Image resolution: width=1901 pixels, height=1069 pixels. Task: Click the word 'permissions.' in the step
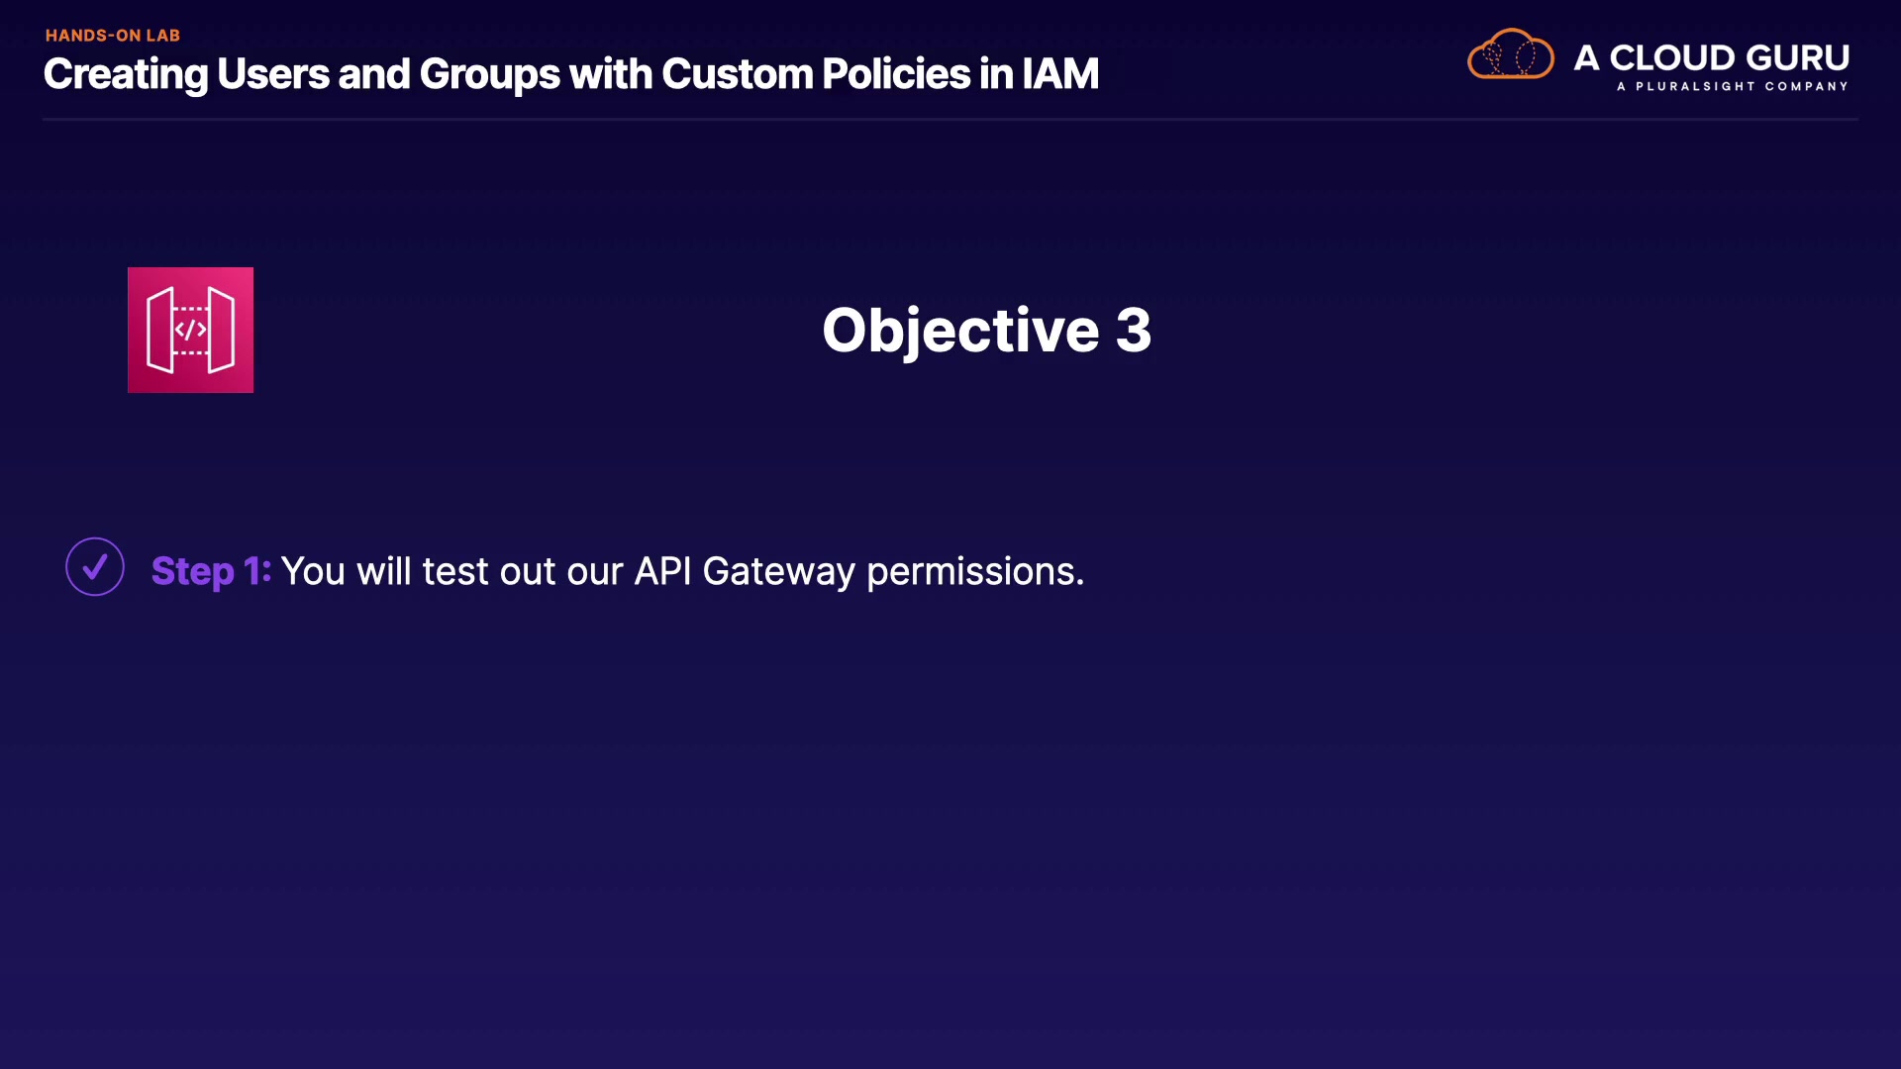(975, 571)
